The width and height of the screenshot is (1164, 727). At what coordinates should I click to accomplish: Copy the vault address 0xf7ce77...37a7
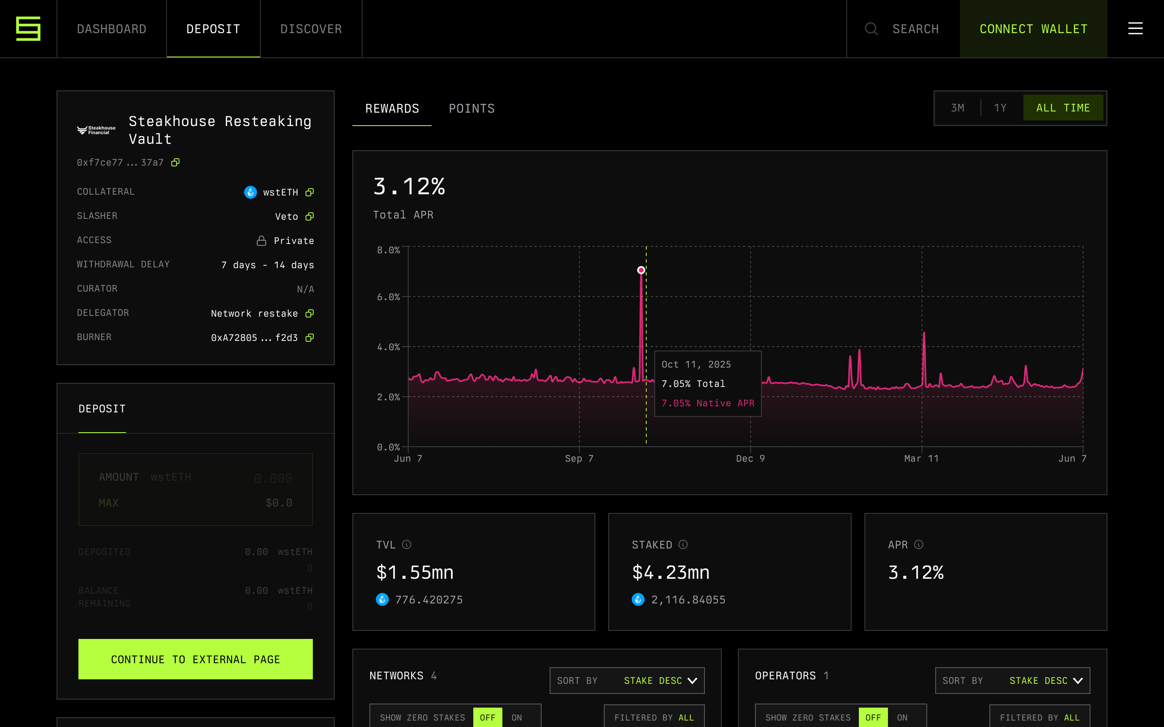tap(175, 162)
